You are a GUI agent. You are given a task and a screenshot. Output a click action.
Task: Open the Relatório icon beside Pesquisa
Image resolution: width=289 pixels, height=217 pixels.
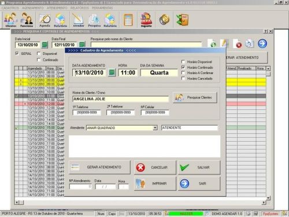pyautogui.click(x=110, y=20)
